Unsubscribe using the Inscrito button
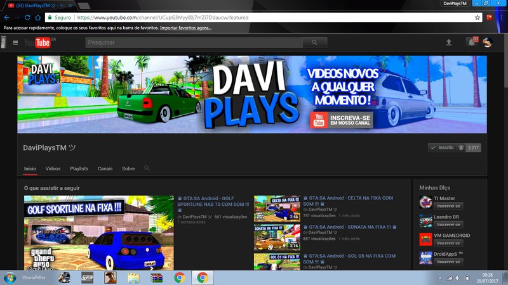Viewport: 508px width, 285px height. tap(442, 148)
